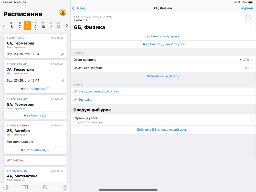Tap paperclip icon on 6А Геометрия card
This screenshot has height=192, width=256.
pyautogui.click(x=62, y=54)
